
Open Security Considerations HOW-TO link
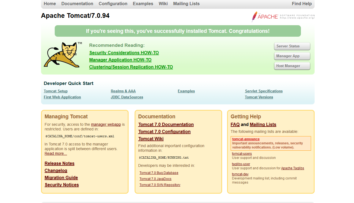coord(124,53)
